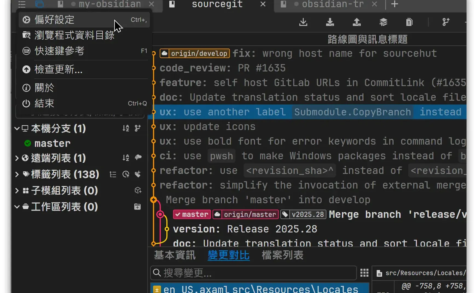This screenshot has width=475, height=293.
Task: Add a new remote repository
Action: (x=138, y=158)
